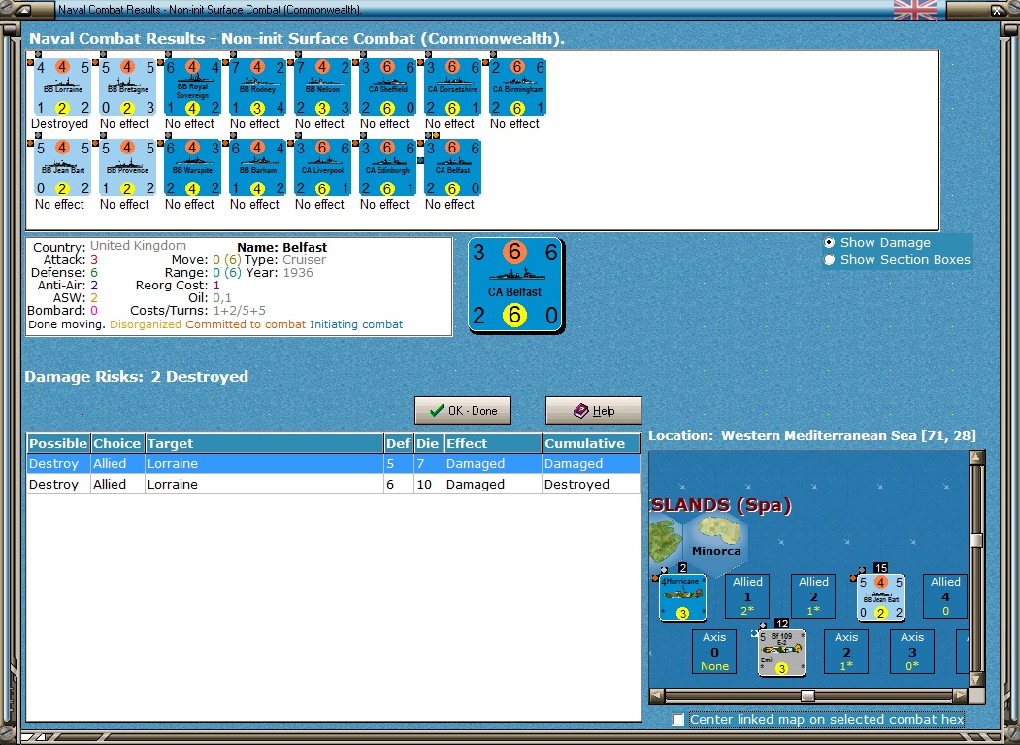Click the BB Jean Bart counter on map
Viewport: 1020px width, 745px height.
[881, 597]
